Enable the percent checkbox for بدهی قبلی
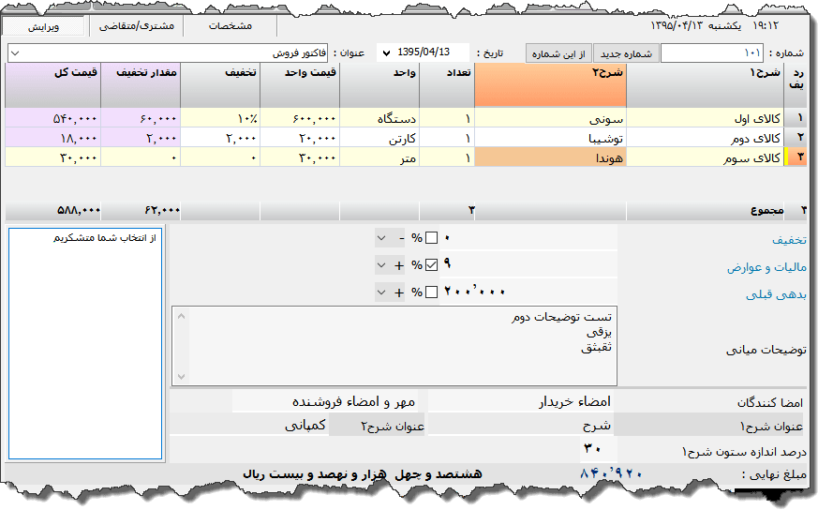 pyautogui.click(x=432, y=292)
